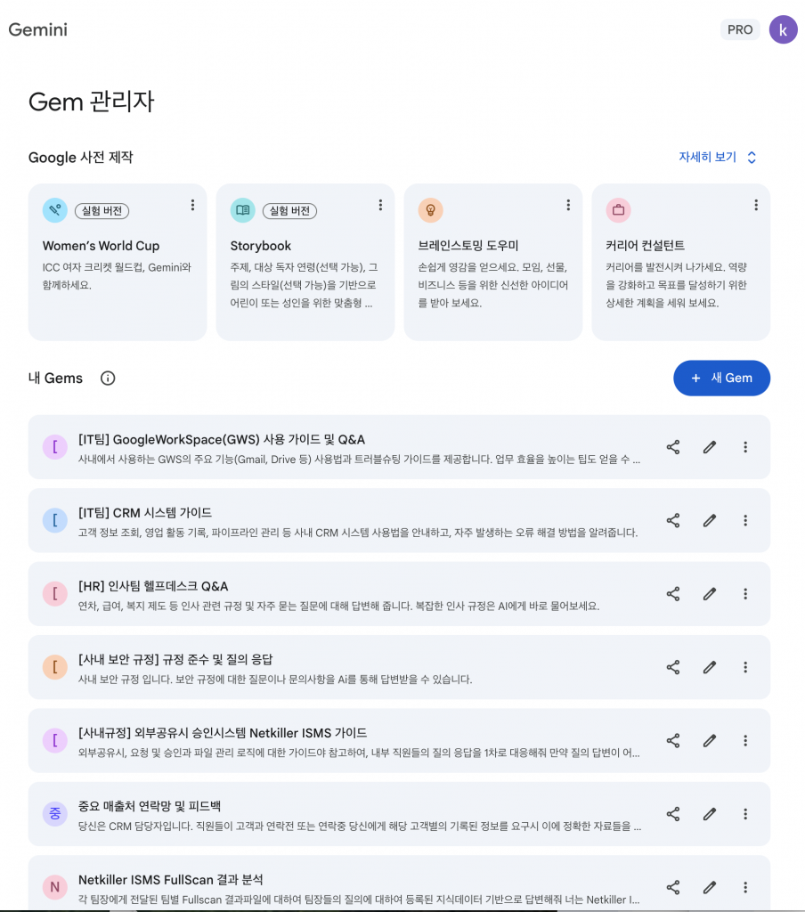Click the PRO badge

[x=740, y=29]
